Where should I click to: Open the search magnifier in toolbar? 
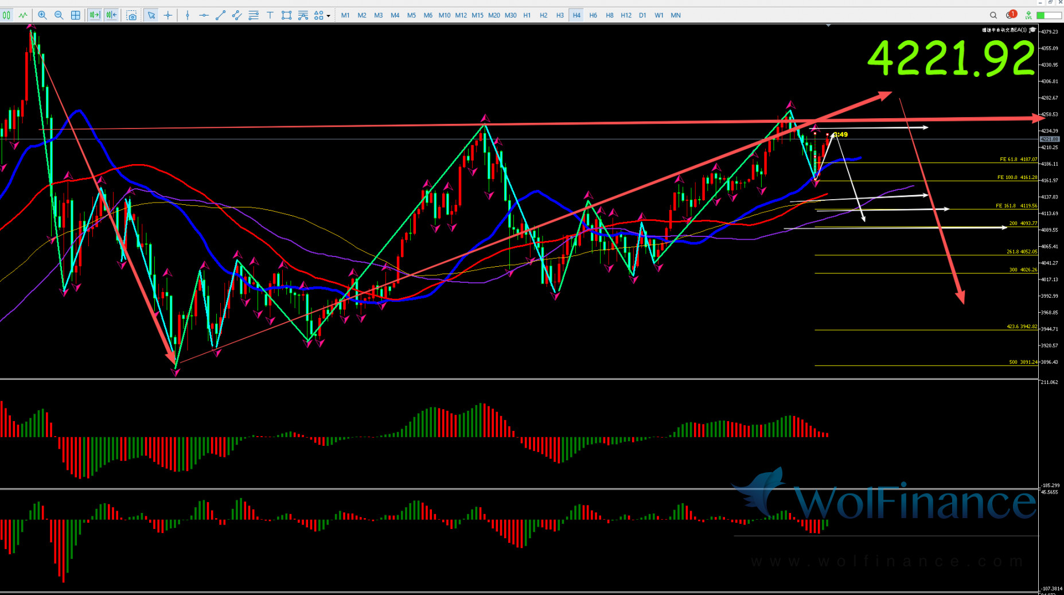(x=993, y=15)
